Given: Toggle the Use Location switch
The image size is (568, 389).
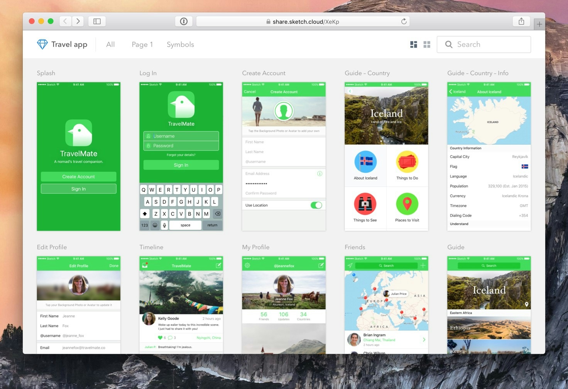Looking at the screenshot, I should tap(316, 205).
